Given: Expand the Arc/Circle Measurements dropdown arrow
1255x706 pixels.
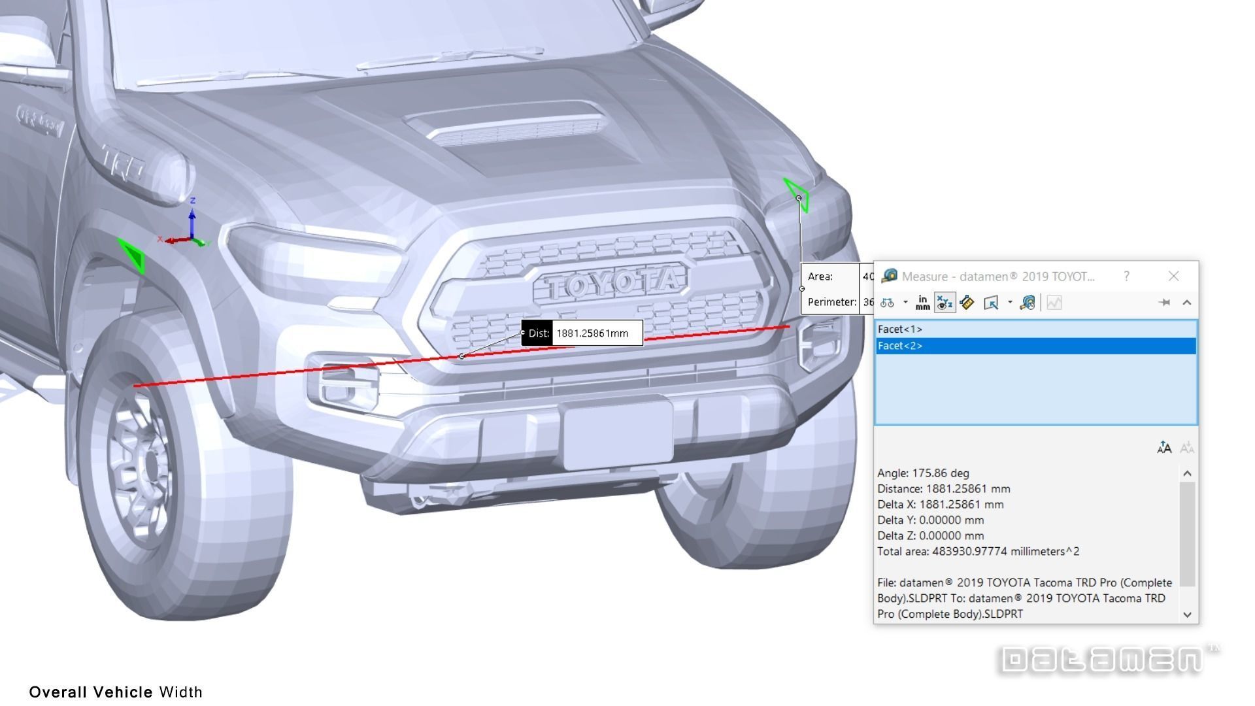Looking at the screenshot, I should tap(905, 303).
